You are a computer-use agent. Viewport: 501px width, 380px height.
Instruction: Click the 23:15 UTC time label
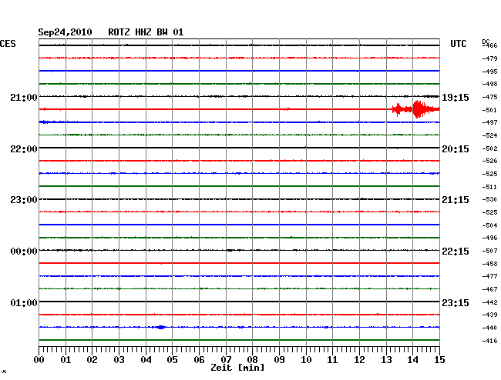pyautogui.click(x=456, y=303)
